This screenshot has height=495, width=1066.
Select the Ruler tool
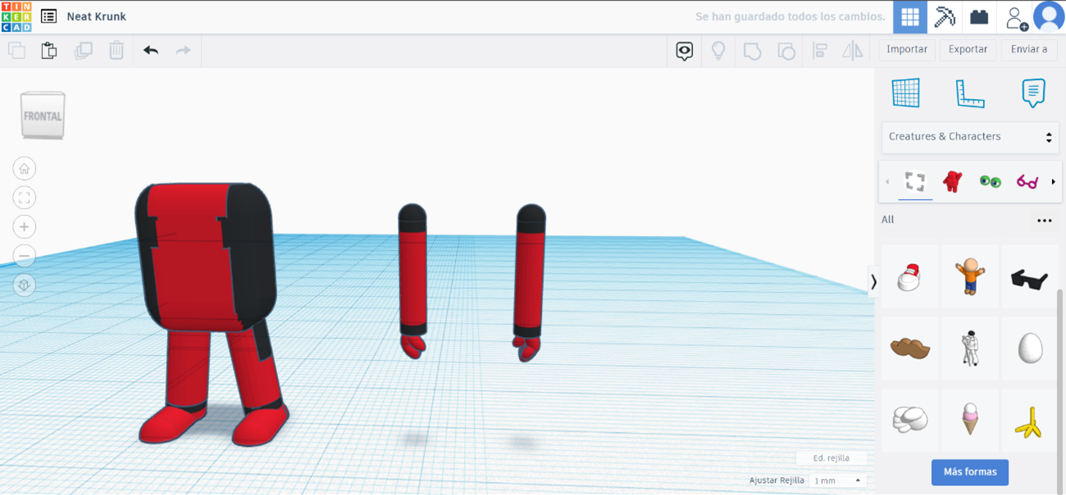(971, 93)
